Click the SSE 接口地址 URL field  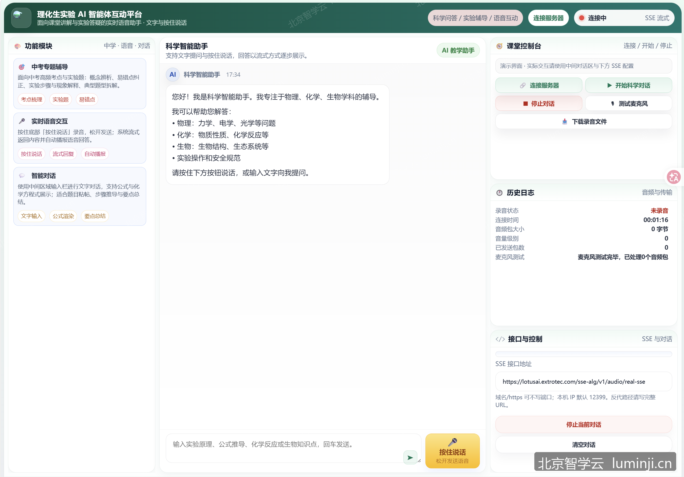[584, 382]
